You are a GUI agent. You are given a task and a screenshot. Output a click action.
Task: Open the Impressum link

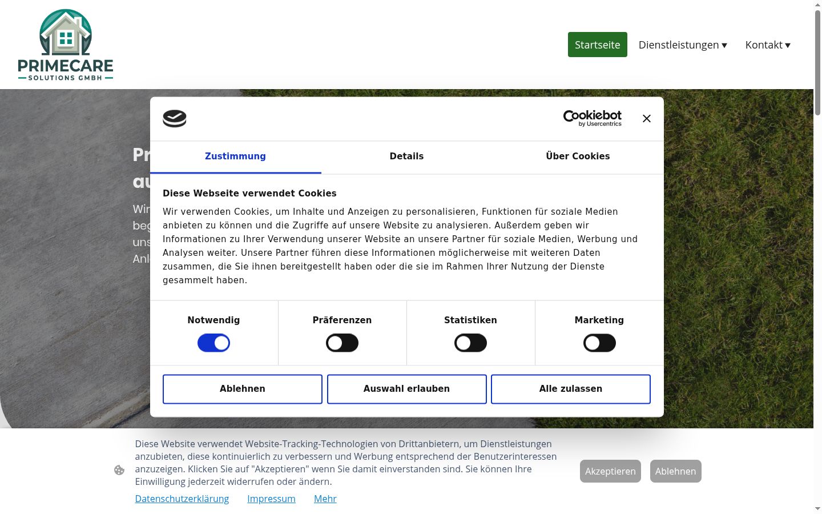(271, 499)
